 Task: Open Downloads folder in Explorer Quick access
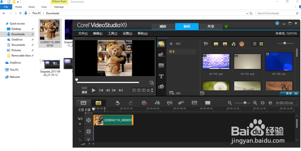(18, 34)
